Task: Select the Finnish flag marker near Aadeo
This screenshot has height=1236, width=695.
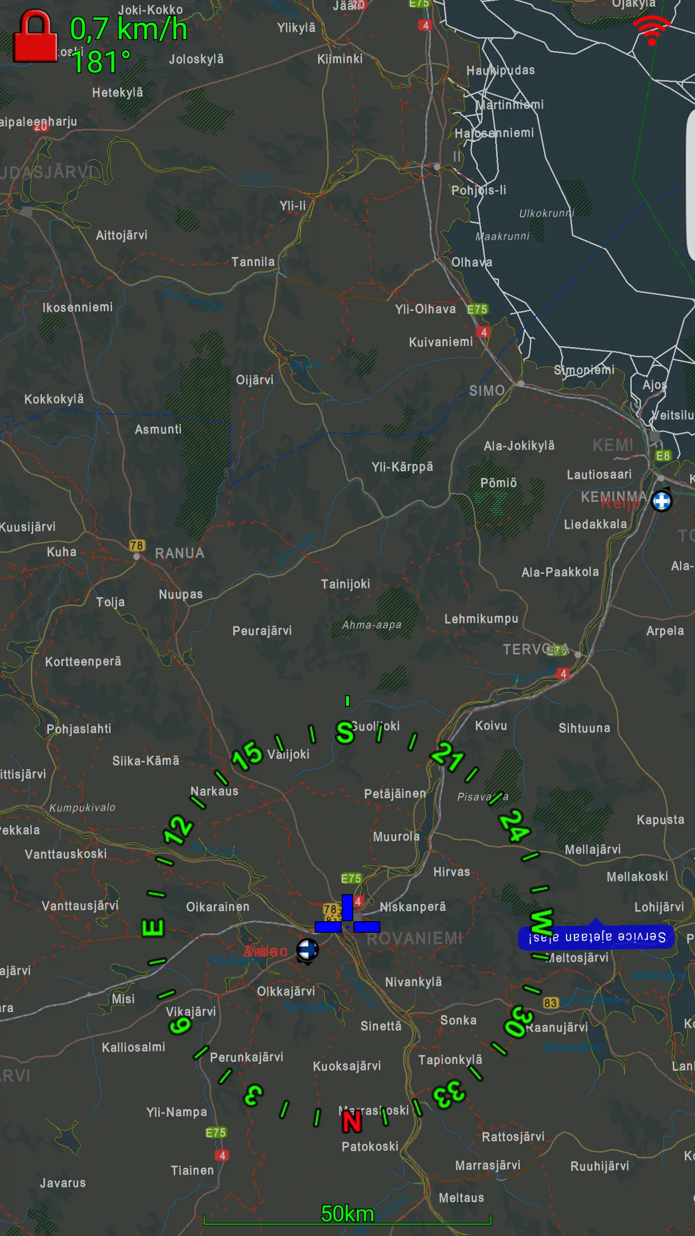Action: pos(307,950)
